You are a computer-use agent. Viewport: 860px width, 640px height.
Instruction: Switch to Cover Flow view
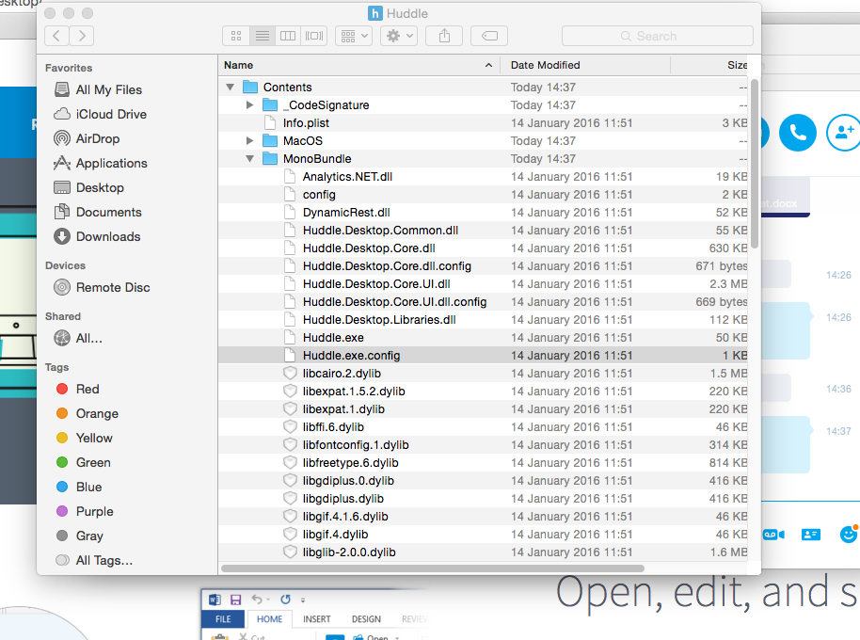pos(314,36)
